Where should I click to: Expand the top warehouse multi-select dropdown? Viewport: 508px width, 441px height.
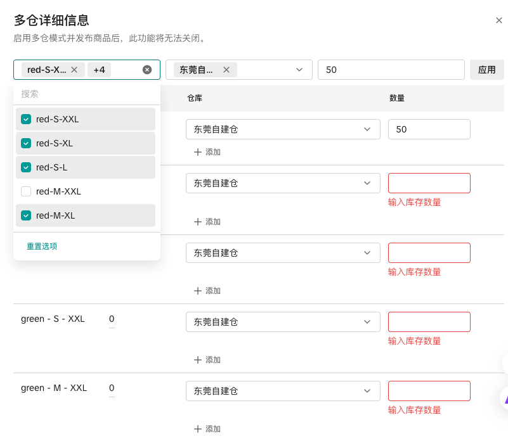pos(299,70)
